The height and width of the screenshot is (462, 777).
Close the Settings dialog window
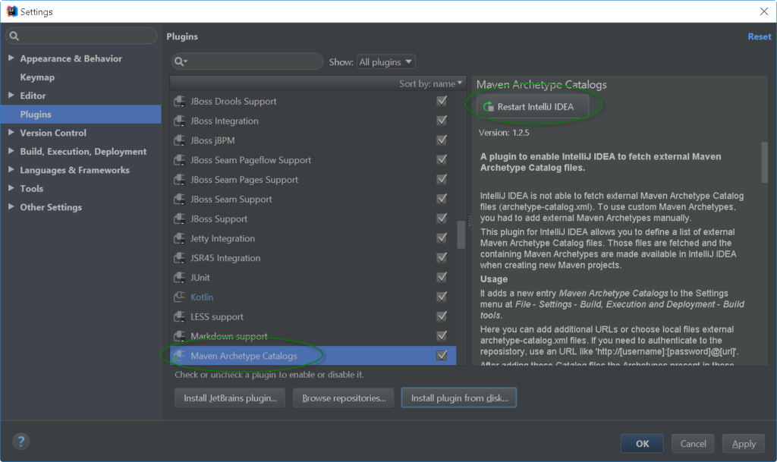(x=764, y=11)
